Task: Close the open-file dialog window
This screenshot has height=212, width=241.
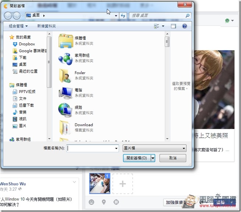Action: click(185, 4)
